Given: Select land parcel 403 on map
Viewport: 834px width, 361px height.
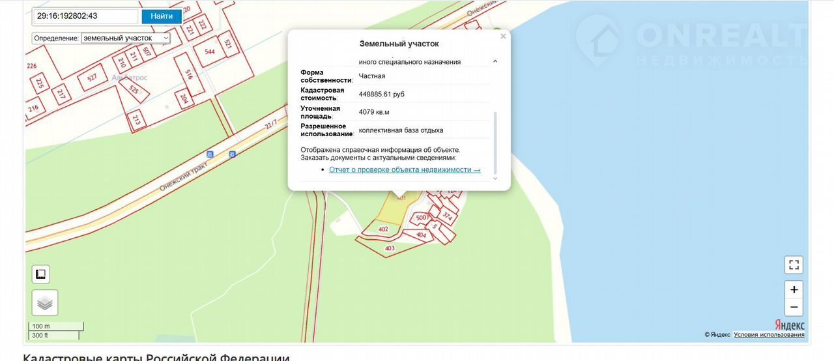Looking at the screenshot, I should coord(390,248).
